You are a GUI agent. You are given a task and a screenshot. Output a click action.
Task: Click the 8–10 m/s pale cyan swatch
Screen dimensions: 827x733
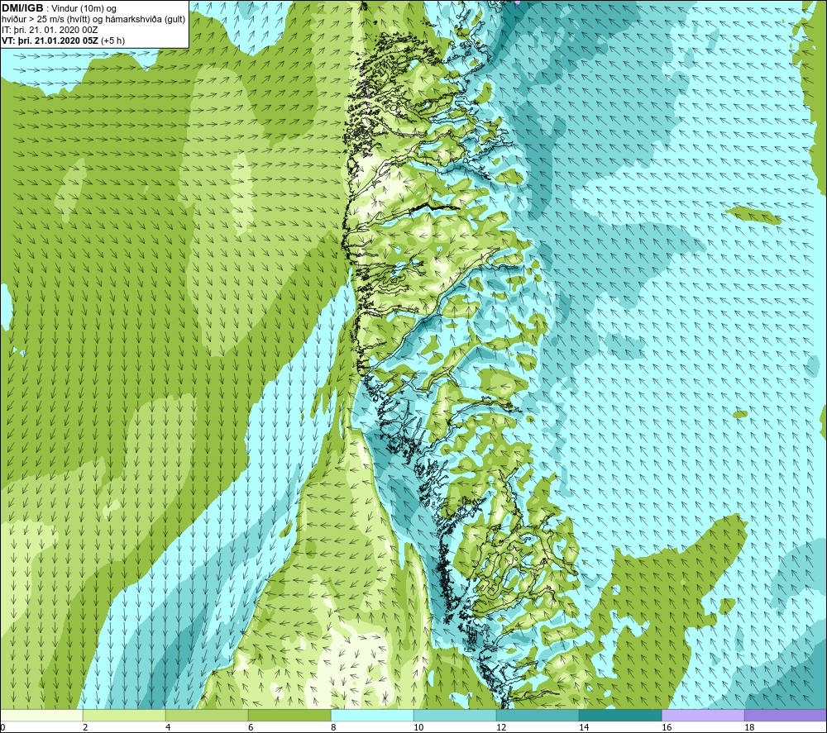pos(372,715)
